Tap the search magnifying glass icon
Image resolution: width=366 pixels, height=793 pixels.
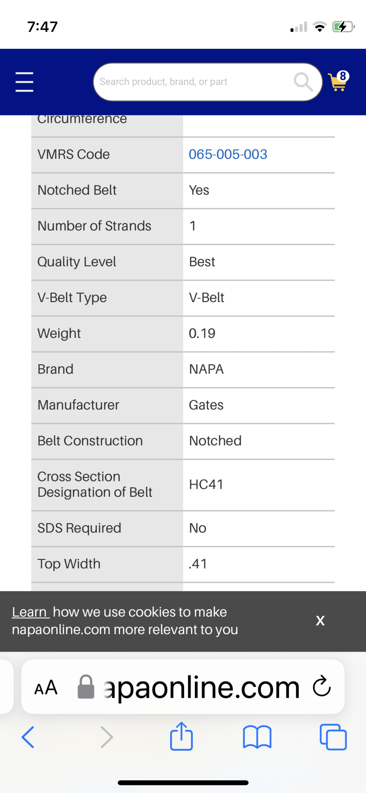coord(303,82)
